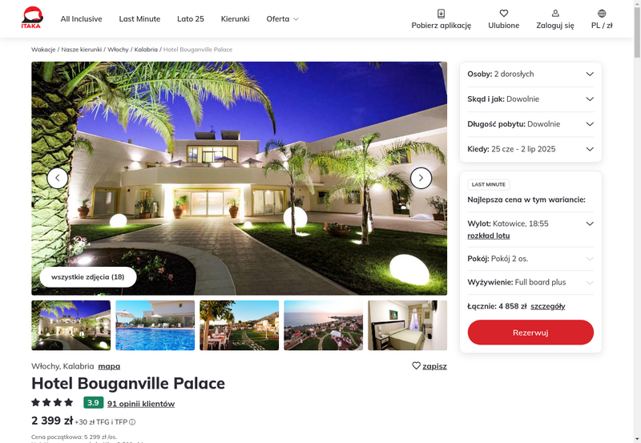Click the Zaloguj się user icon

tap(555, 14)
